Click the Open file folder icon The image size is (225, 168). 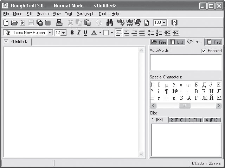tap(14, 22)
